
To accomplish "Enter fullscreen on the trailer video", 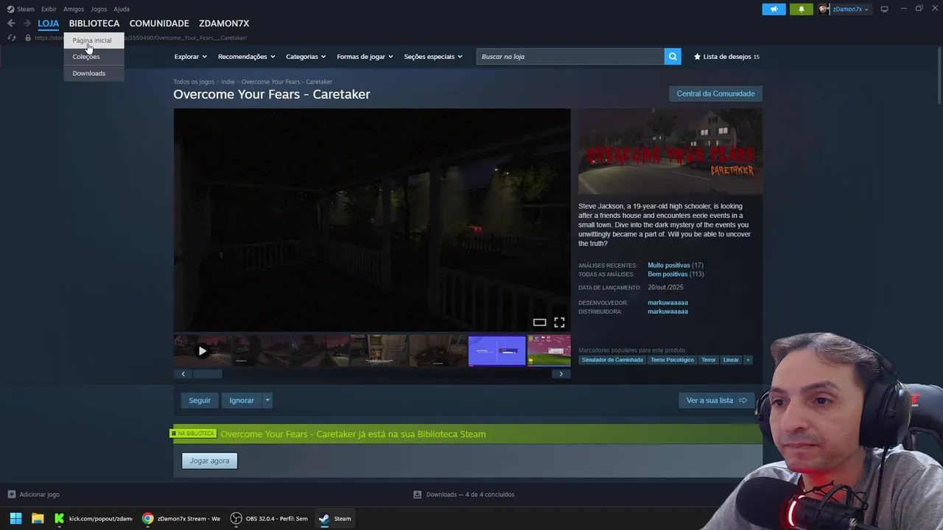I will point(559,322).
